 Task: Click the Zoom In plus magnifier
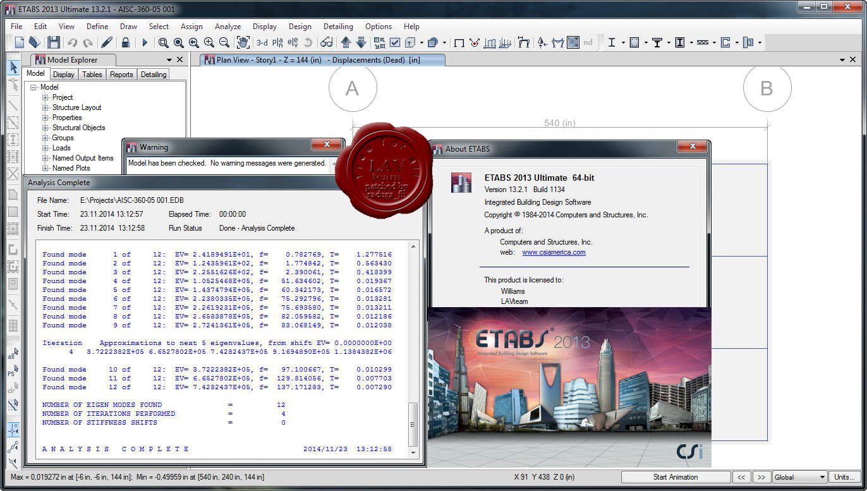click(209, 42)
